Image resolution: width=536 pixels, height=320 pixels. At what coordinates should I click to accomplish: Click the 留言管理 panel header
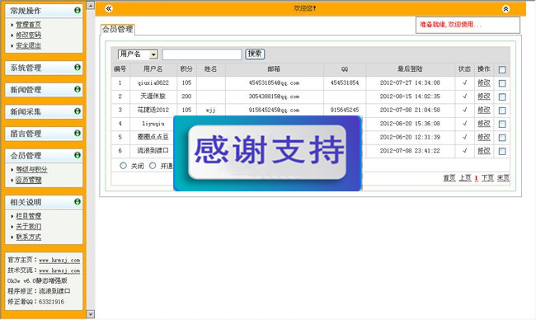point(44,134)
